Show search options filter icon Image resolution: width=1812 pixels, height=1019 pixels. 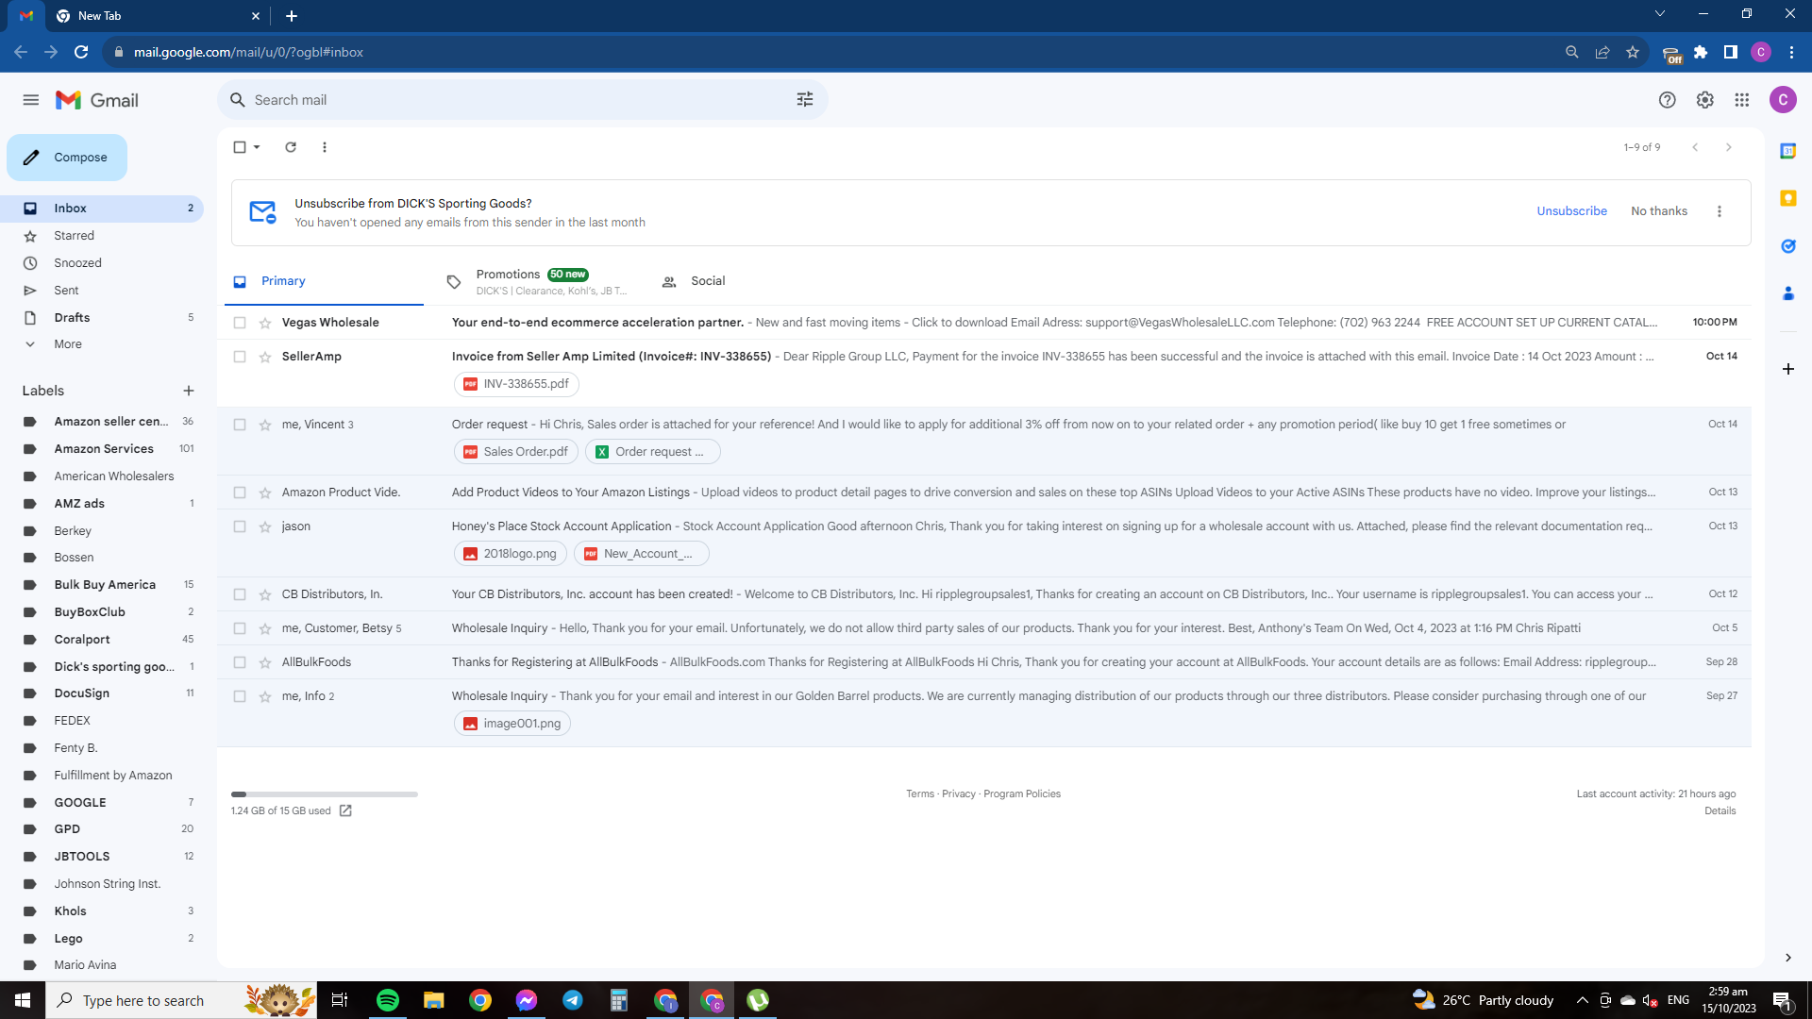[805, 100]
